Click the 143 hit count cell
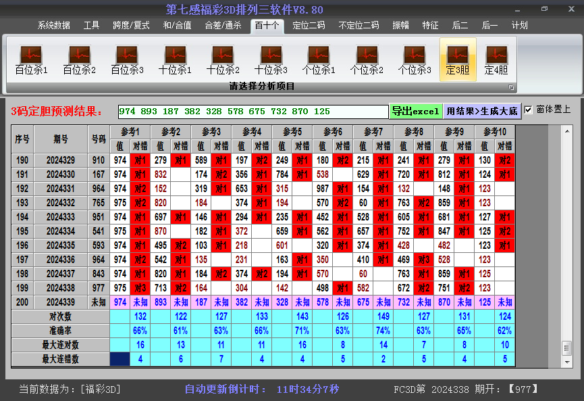The width and height of the screenshot is (584, 401). 302,316
